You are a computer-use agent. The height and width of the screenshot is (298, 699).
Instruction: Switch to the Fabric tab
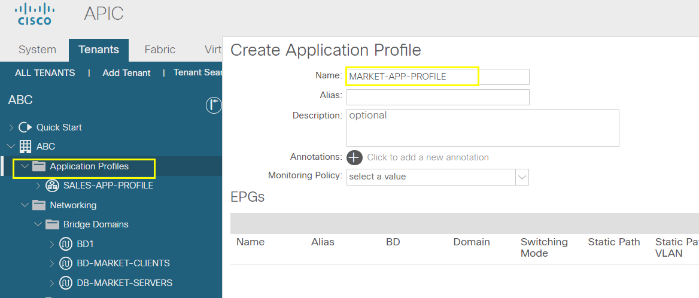(x=160, y=50)
